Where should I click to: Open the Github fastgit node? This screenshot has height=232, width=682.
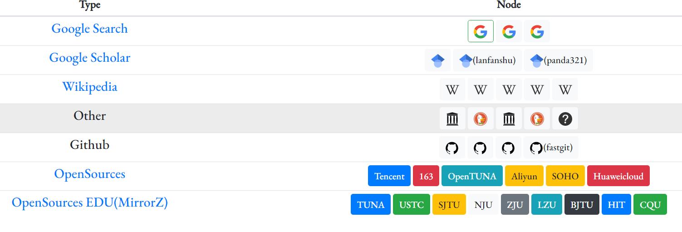pyautogui.click(x=551, y=148)
